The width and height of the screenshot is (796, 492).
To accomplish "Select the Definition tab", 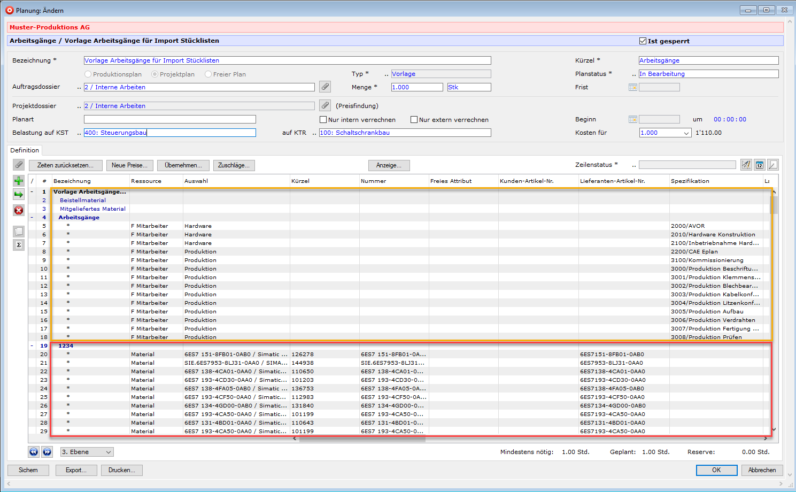I will (25, 150).
